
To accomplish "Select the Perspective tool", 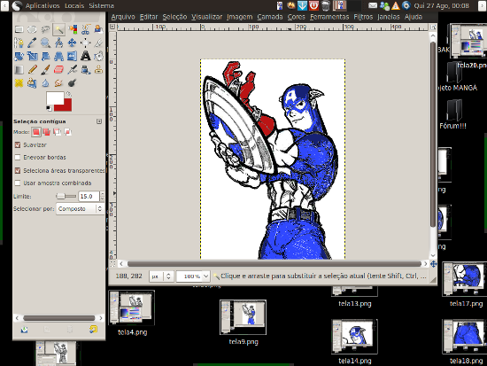I will (x=59, y=57).
